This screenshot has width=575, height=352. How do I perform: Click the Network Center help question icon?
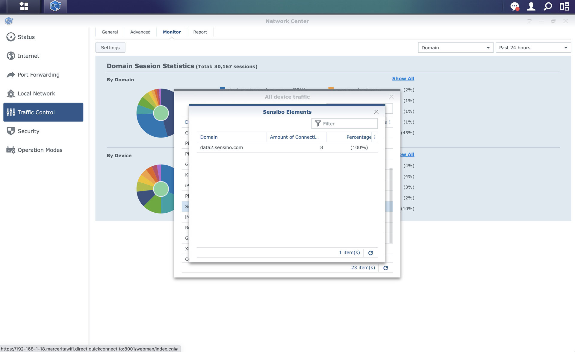[x=529, y=21]
